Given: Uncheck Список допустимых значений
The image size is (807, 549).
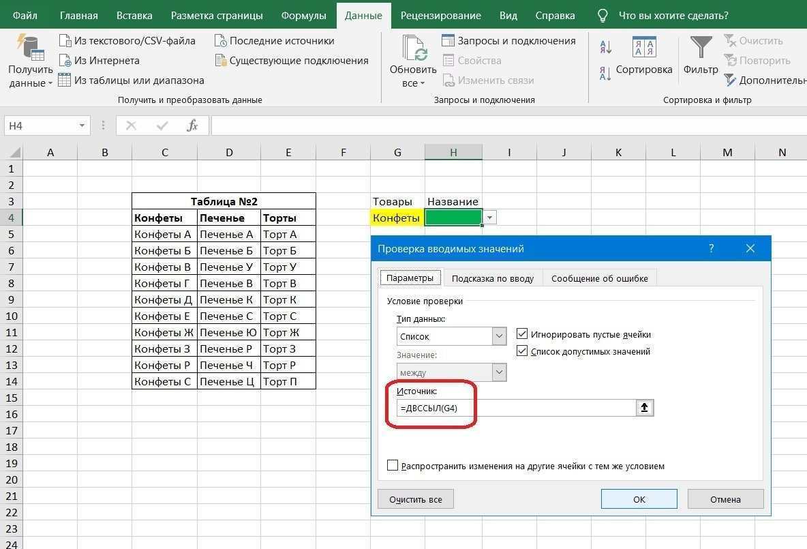Looking at the screenshot, I should [522, 351].
